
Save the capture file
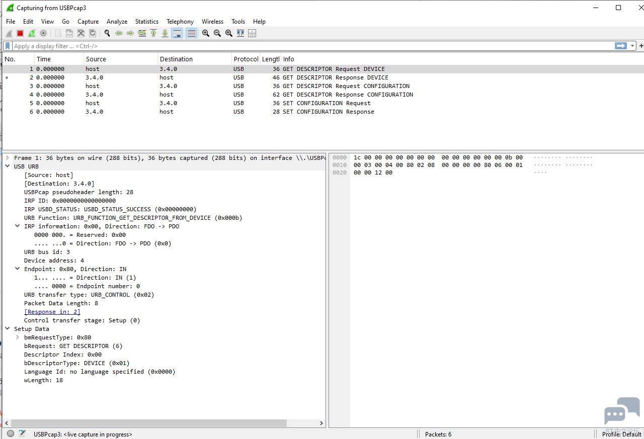[69, 33]
